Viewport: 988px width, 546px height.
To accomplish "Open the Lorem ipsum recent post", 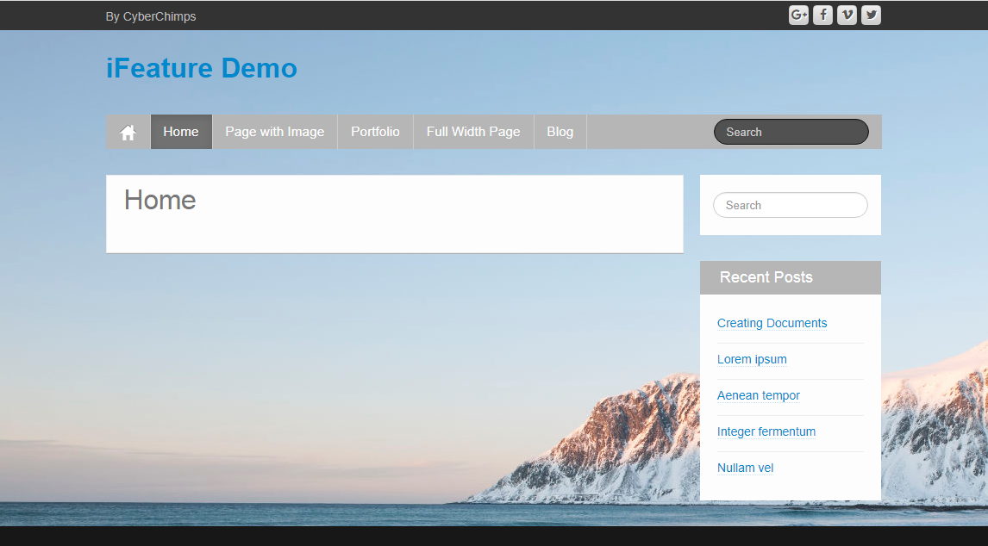I will click(752, 359).
